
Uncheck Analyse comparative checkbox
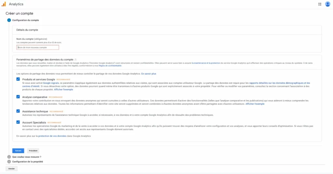point(18,97)
